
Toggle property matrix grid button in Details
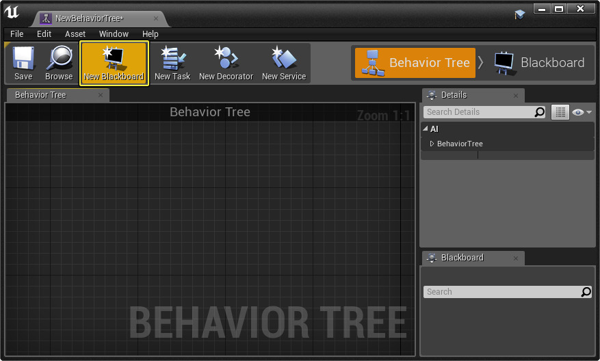[x=560, y=112]
